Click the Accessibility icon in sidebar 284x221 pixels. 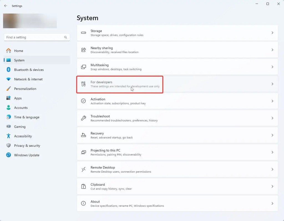tap(9, 136)
